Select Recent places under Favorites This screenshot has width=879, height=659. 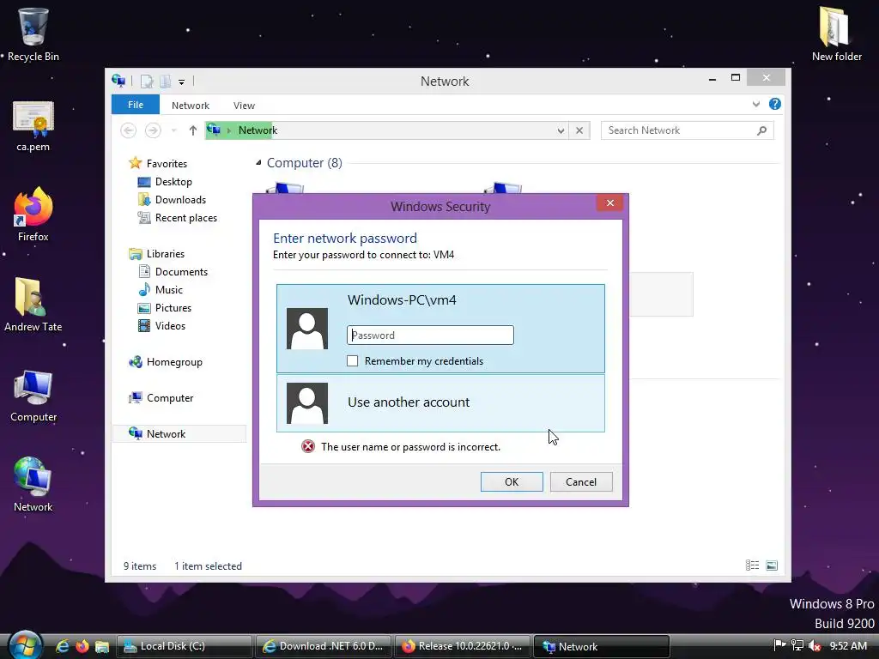click(177, 217)
